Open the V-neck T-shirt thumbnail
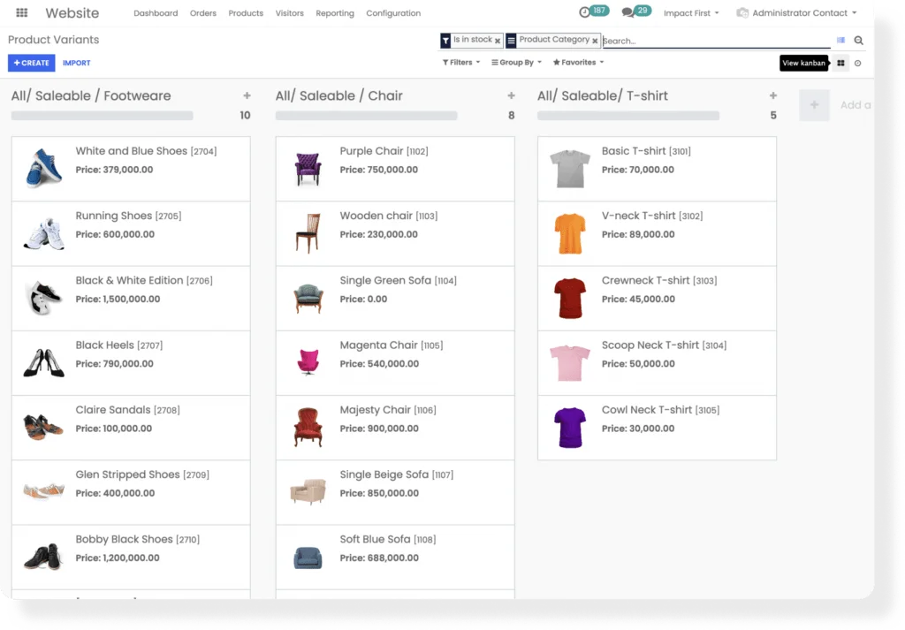This screenshot has height=630, width=905. point(570,233)
